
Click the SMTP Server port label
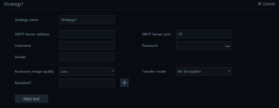[156, 34]
